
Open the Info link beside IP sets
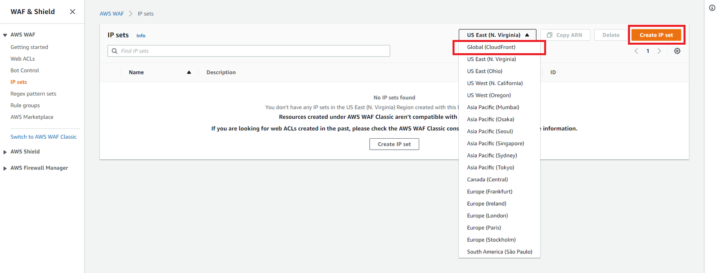[141, 36]
